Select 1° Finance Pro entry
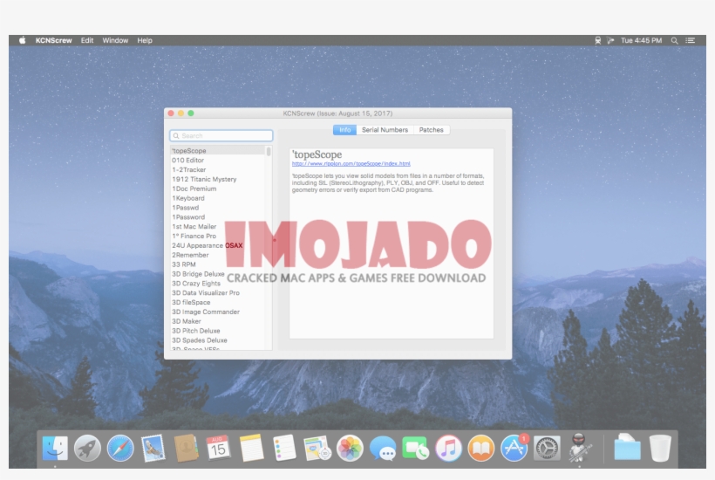 [218, 236]
